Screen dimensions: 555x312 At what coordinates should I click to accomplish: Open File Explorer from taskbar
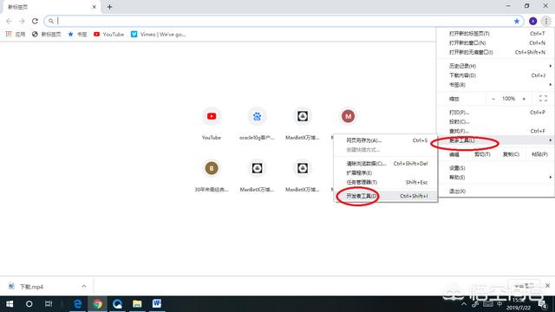[137, 304]
